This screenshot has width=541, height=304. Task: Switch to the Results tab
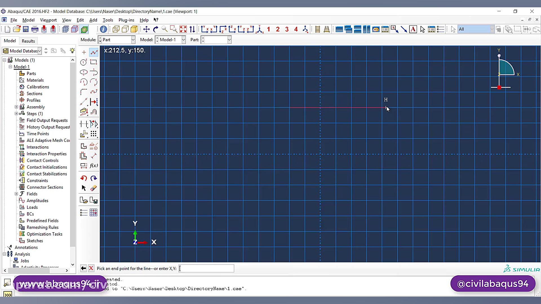28,41
